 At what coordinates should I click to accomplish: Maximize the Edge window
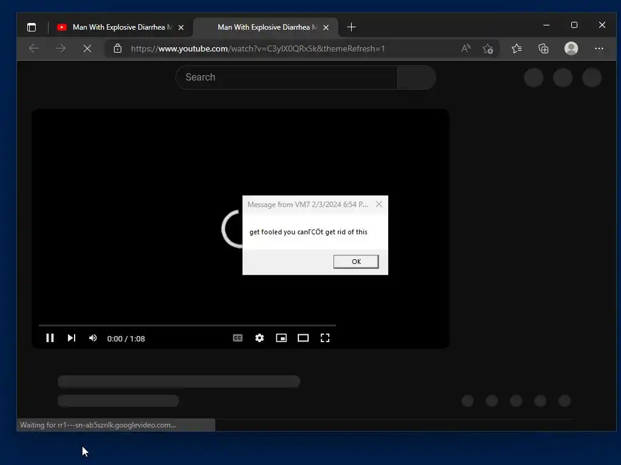(x=574, y=25)
